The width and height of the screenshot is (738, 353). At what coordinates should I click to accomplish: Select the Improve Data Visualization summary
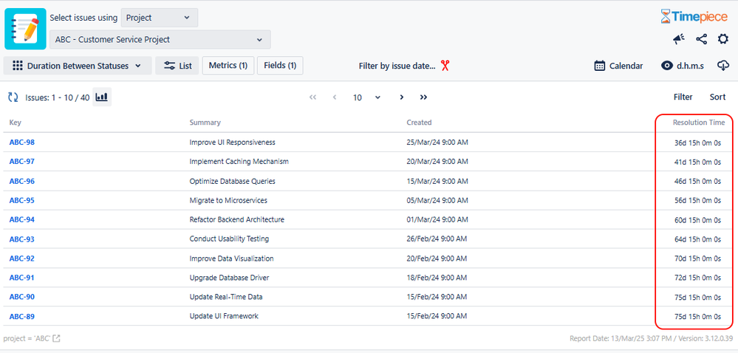pos(231,258)
